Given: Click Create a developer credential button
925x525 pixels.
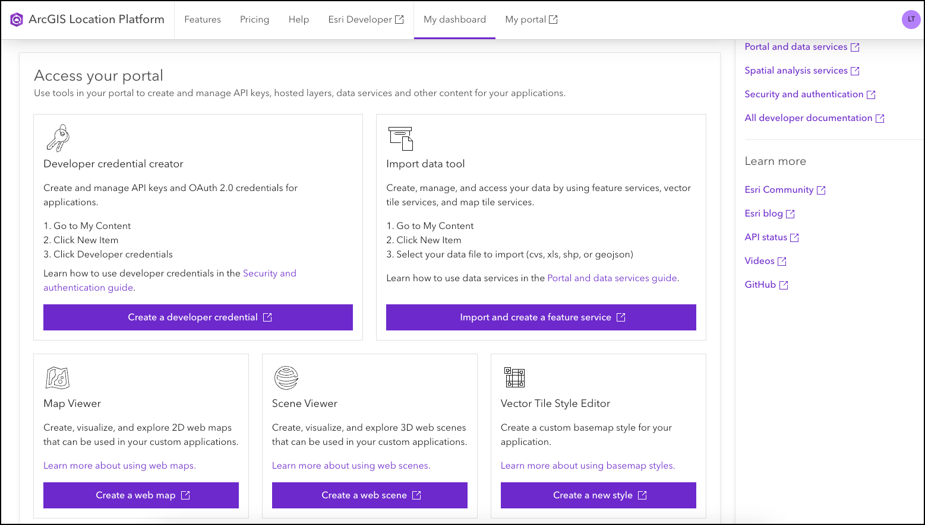Looking at the screenshot, I should pos(198,317).
